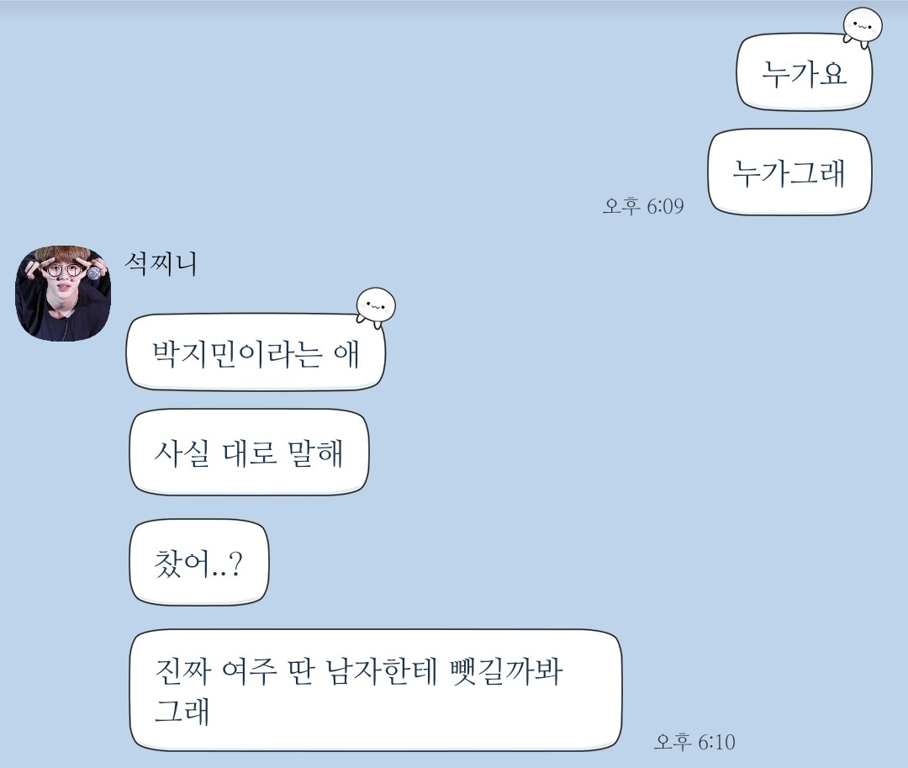
Task: Click the 찼어..? message bubble
Action: tap(199, 563)
